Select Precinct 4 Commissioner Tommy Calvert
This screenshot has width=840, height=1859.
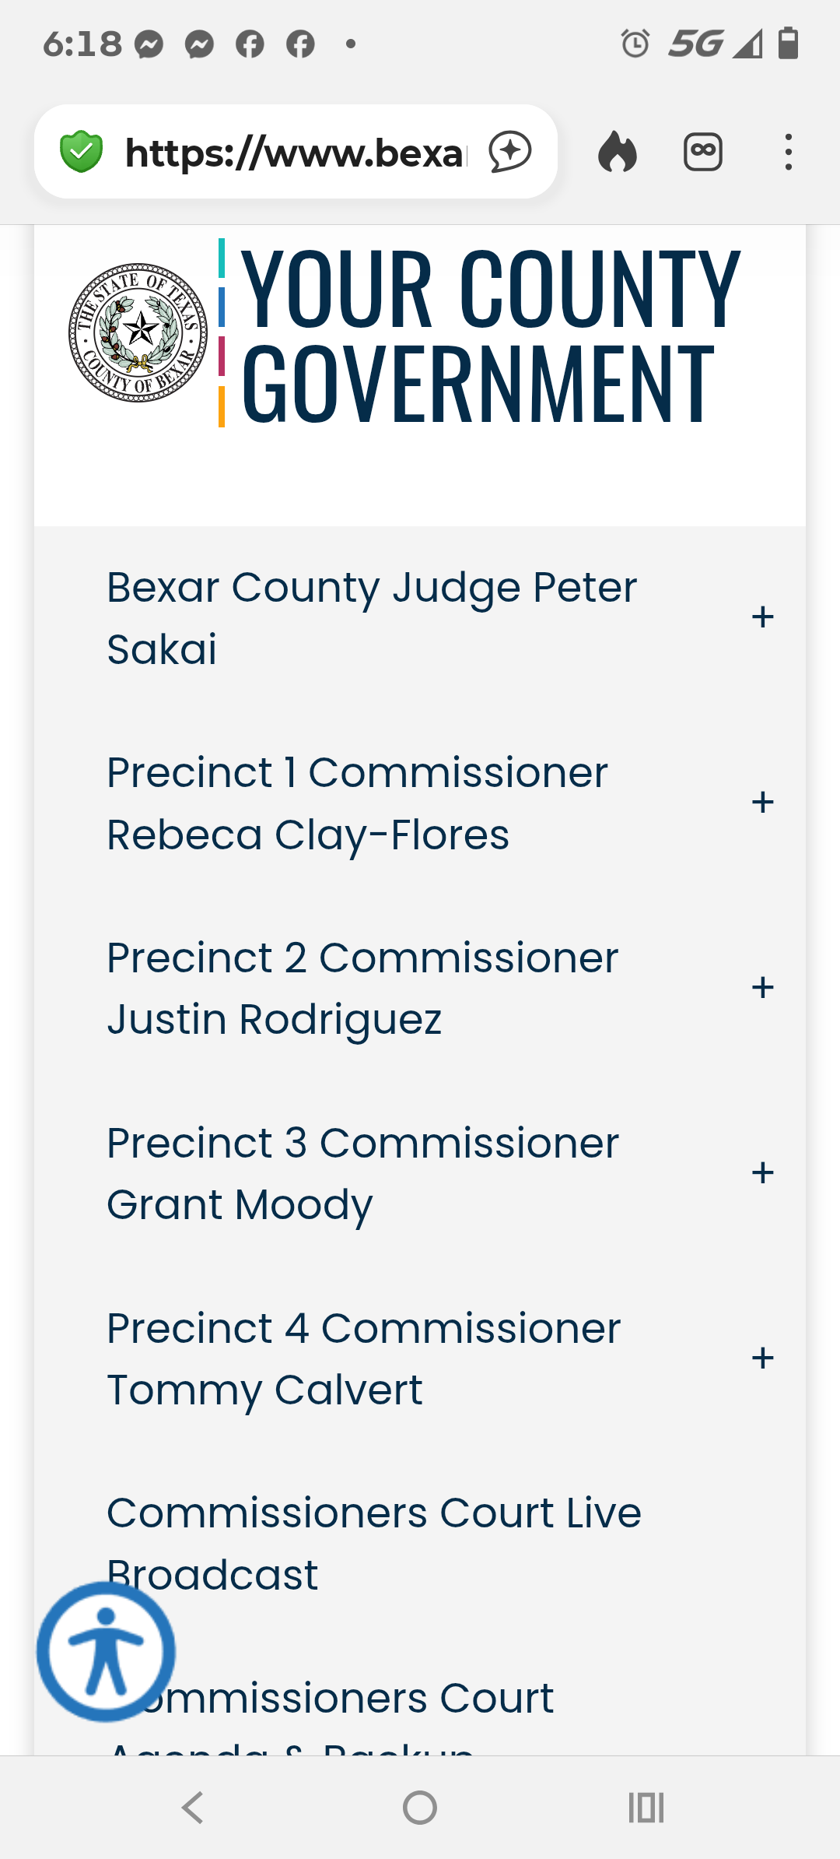tap(363, 1358)
